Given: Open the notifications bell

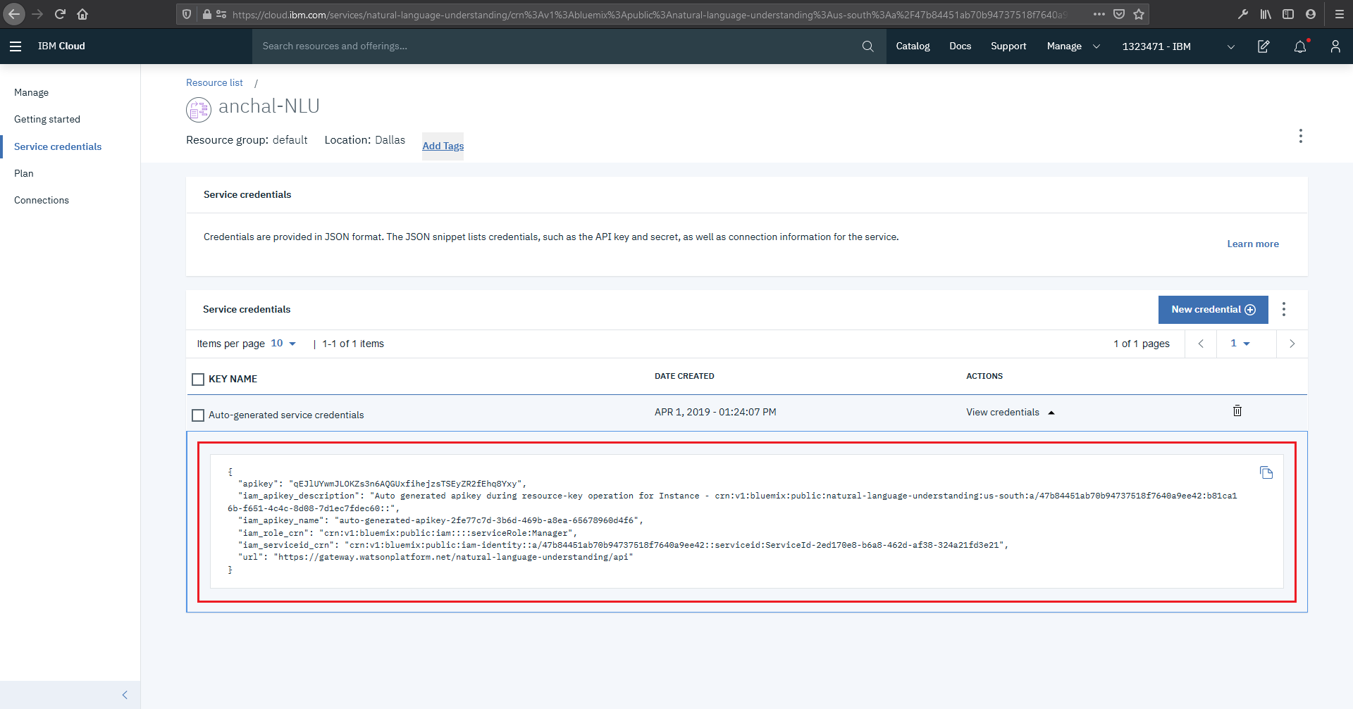Looking at the screenshot, I should [x=1300, y=46].
